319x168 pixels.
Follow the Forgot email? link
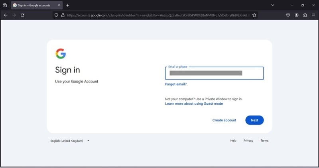tap(176, 84)
